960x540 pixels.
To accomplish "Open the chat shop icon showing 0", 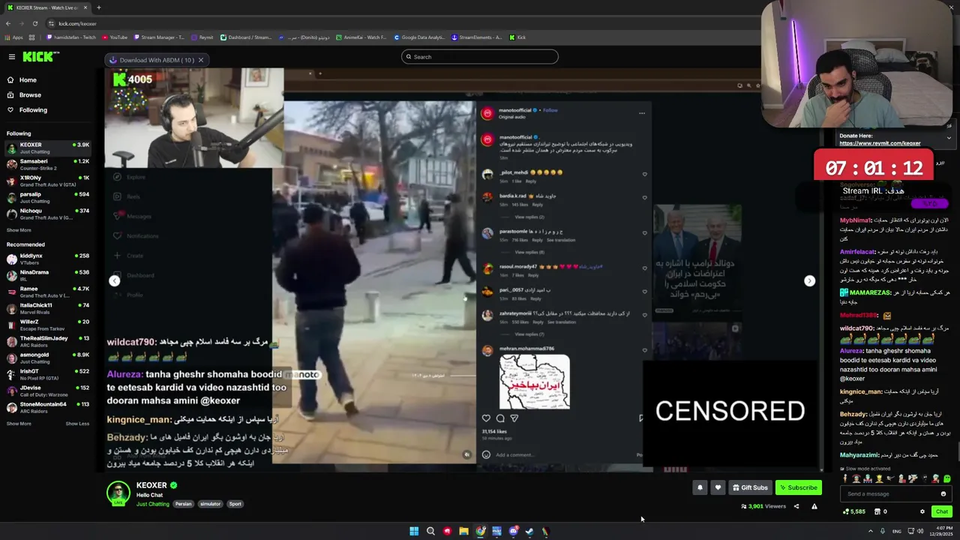I will [880, 511].
